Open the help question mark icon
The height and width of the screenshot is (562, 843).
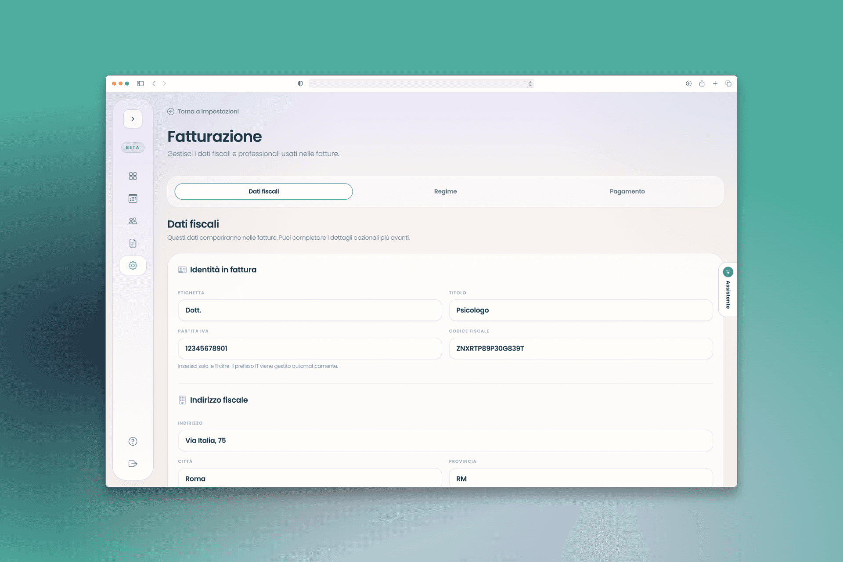click(x=133, y=441)
